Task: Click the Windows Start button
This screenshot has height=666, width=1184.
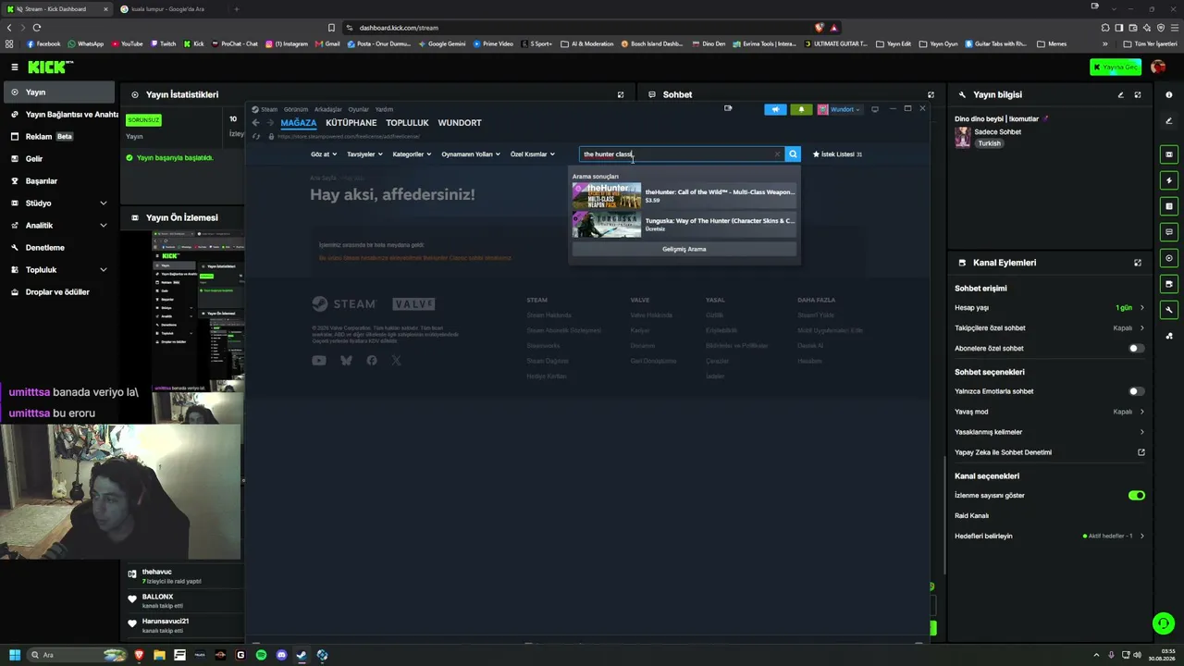Action: tap(15, 655)
